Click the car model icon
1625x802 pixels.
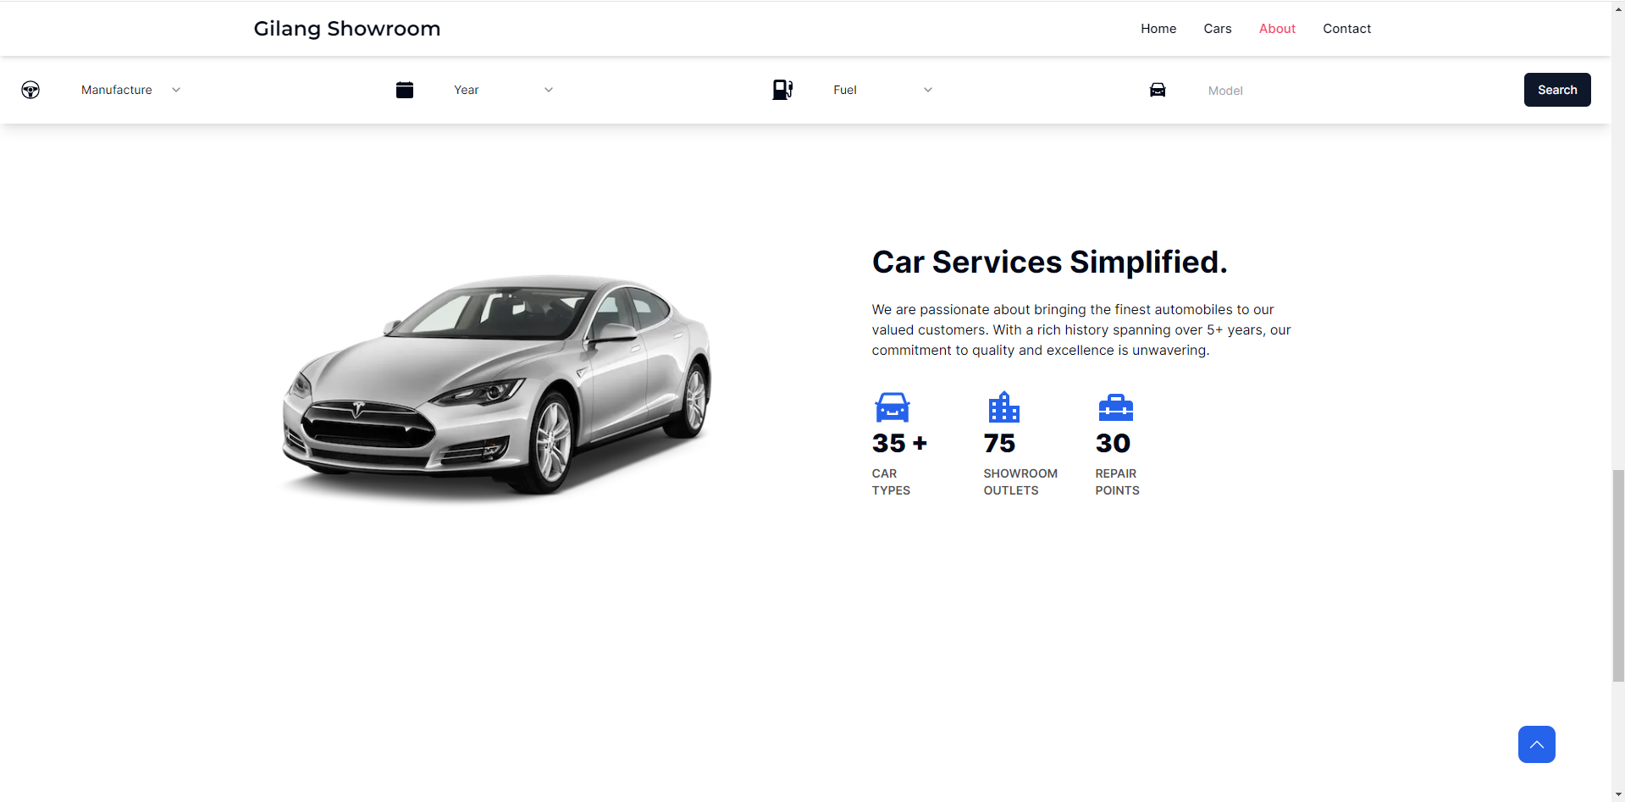coord(1158,90)
